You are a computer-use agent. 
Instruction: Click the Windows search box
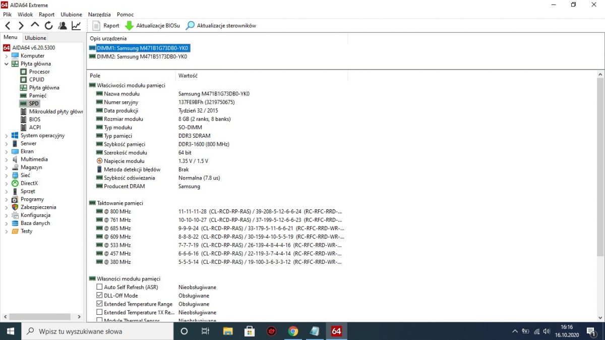[x=97, y=331]
